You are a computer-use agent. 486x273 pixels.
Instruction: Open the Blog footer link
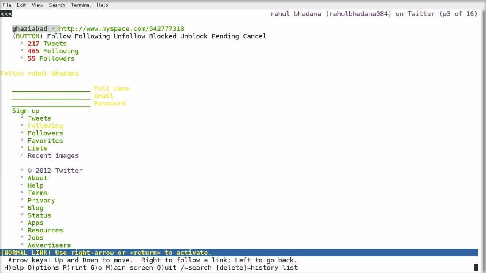click(35, 208)
